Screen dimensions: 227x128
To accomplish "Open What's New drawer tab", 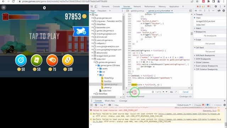I will tap(110, 101).
